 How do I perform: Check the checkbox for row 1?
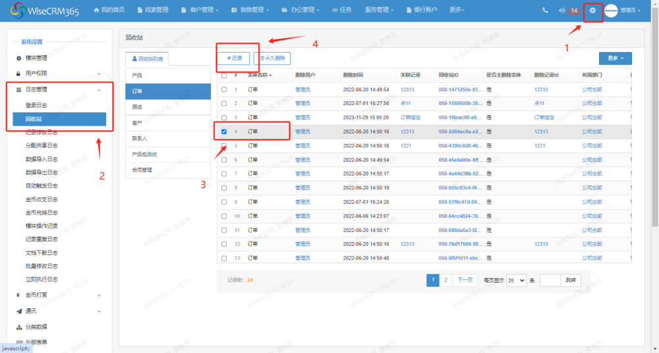point(224,89)
